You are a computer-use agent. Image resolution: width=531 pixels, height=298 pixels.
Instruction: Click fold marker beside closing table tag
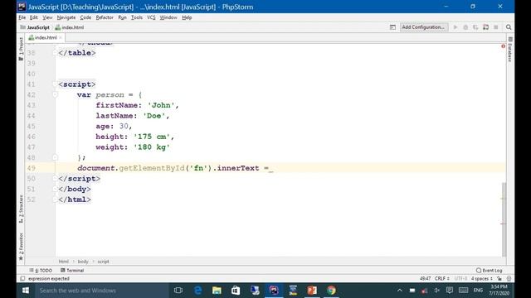(55, 53)
